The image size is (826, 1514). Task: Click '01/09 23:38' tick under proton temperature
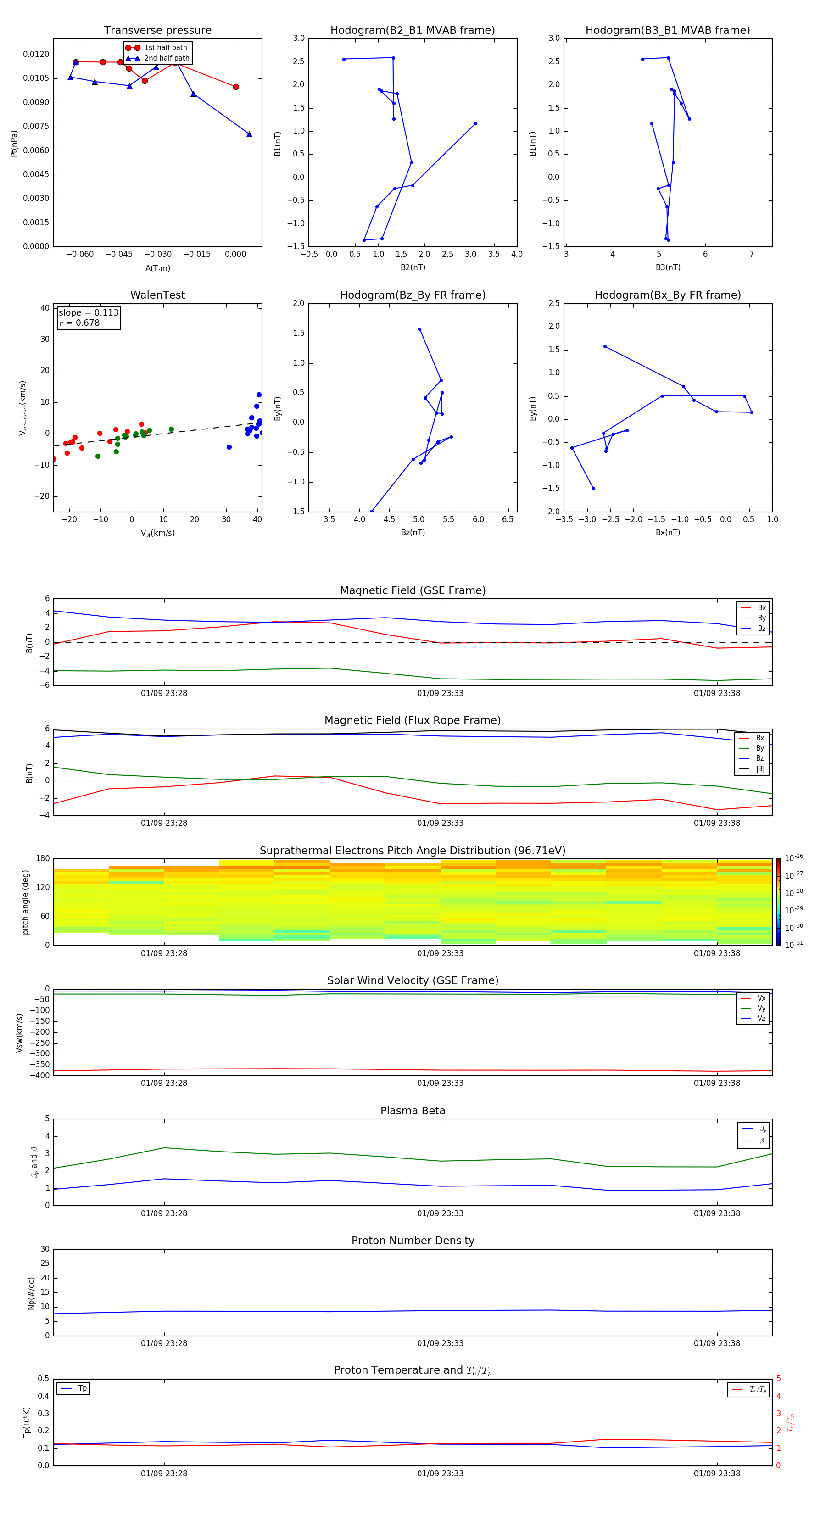(x=717, y=1474)
